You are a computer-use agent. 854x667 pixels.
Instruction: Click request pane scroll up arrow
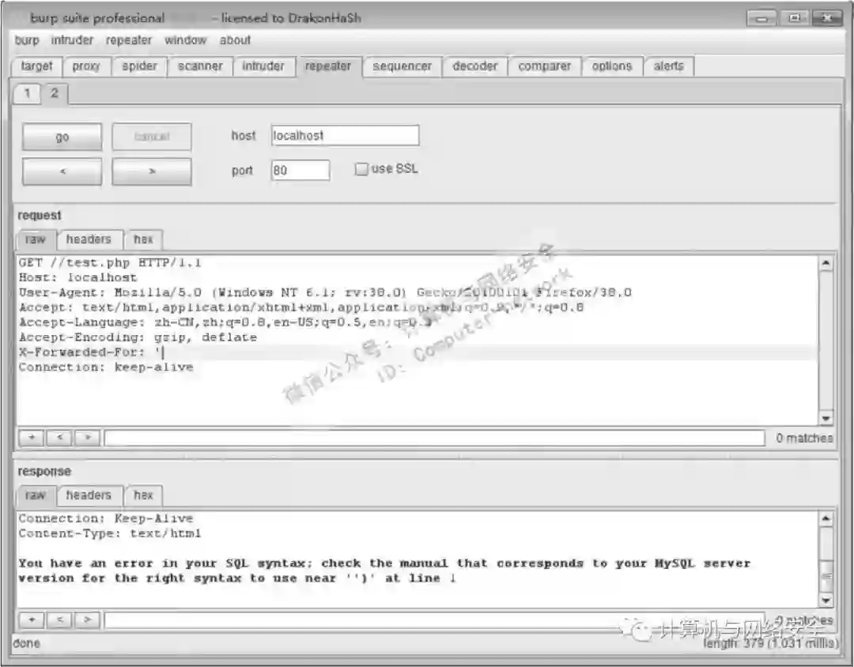point(826,263)
